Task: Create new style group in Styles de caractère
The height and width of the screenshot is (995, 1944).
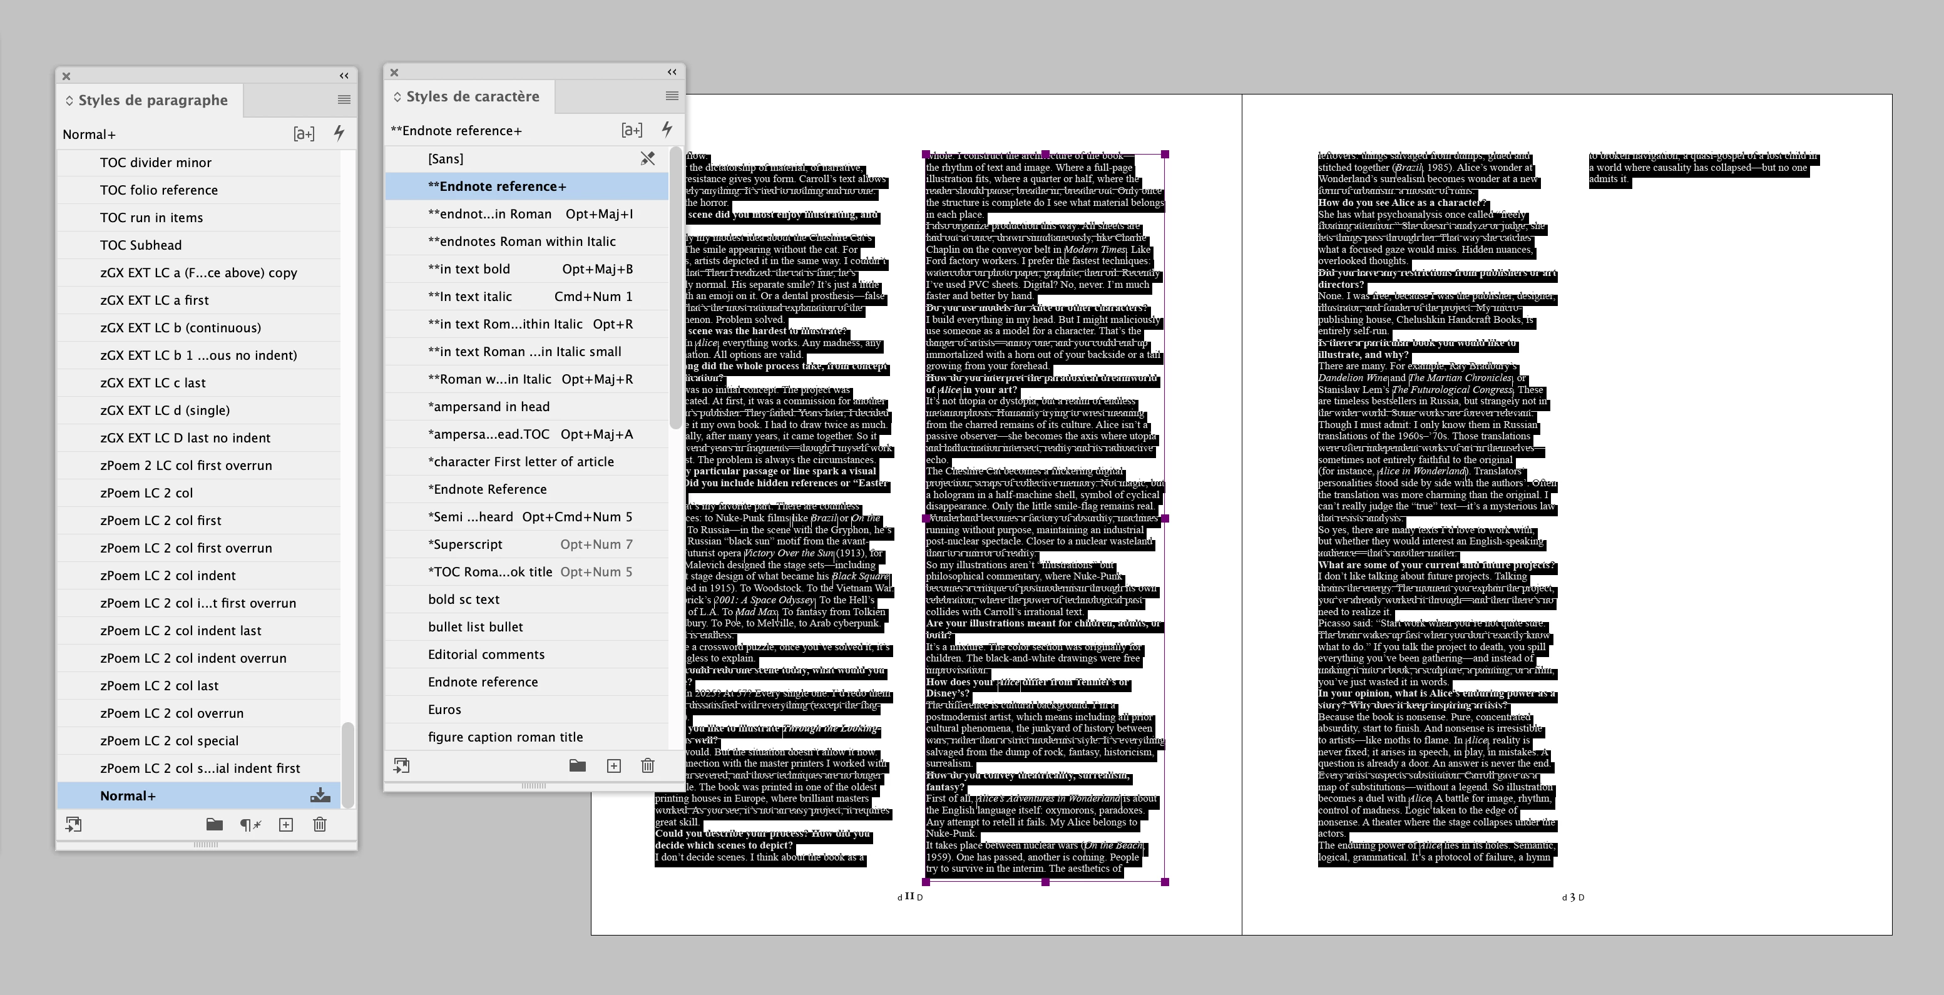Action: pos(577,766)
